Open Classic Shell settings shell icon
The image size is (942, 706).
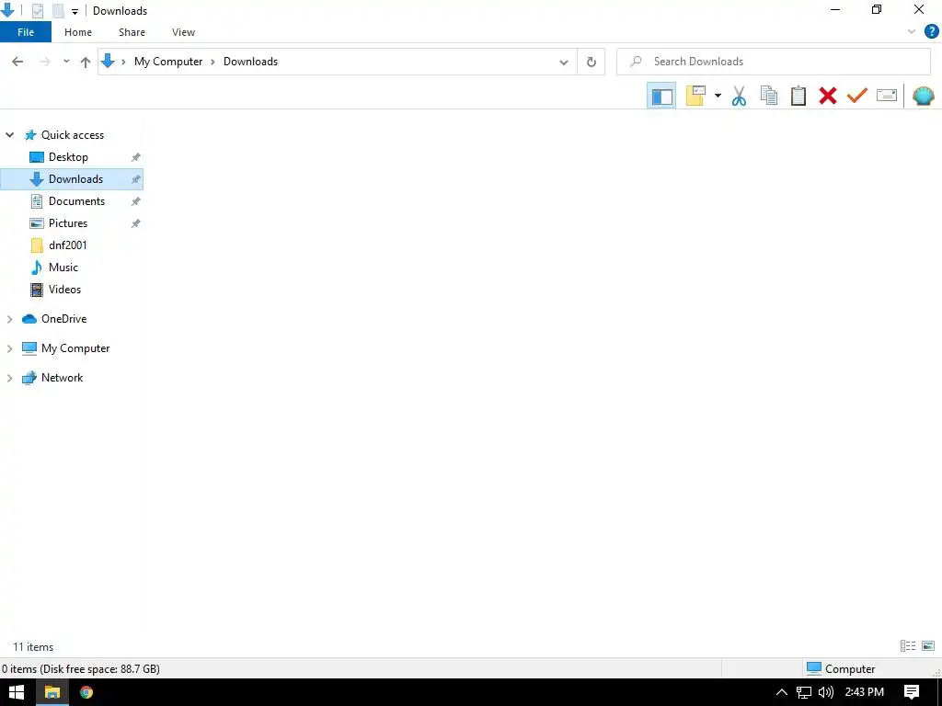[923, 96]
